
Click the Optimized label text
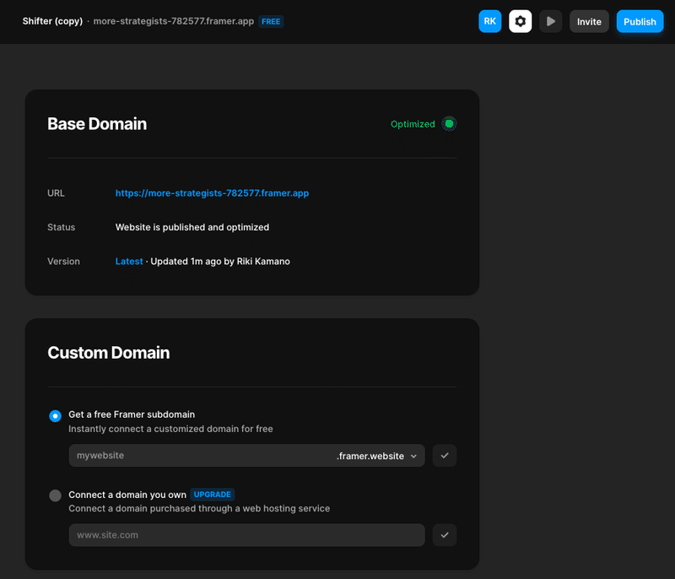tap(413, 124)
